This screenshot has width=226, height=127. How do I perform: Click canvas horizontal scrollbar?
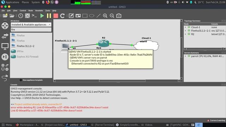pyautogui.click(x=122, y=81)
